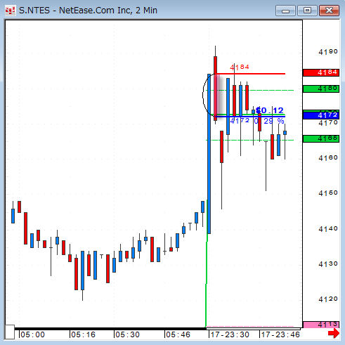Click the green 4165 price label

[321, 138]
